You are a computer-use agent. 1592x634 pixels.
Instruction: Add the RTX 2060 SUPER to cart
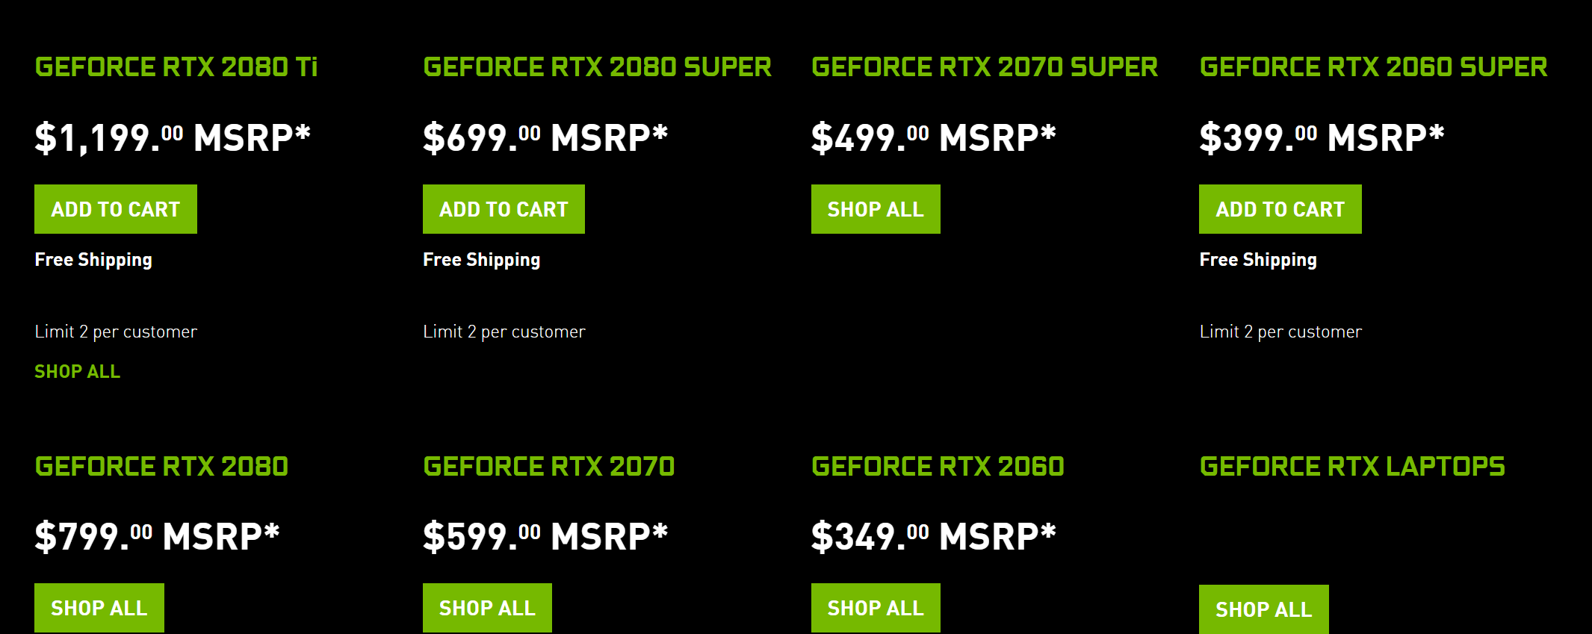[1280, 209]
